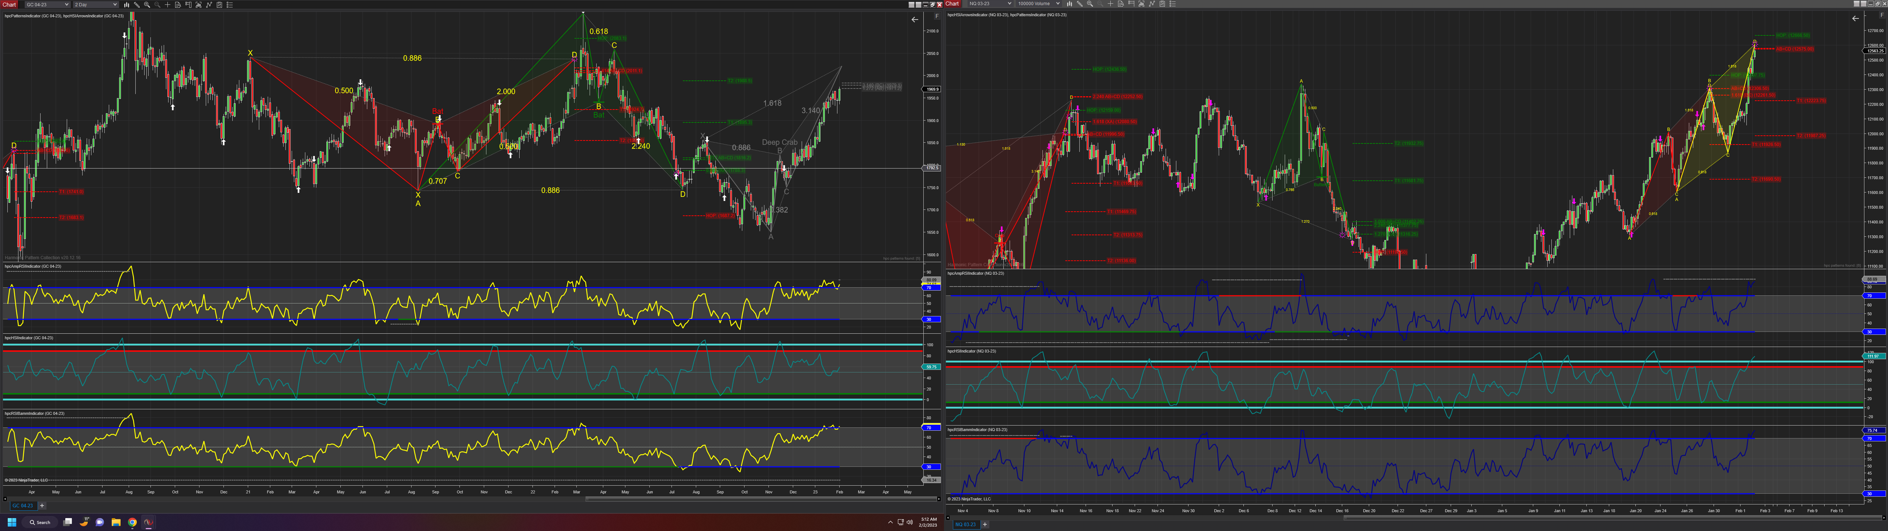
Task: Open properties list icon on NQ chart
Action: pyautogui.click(x=1173, y=4)
